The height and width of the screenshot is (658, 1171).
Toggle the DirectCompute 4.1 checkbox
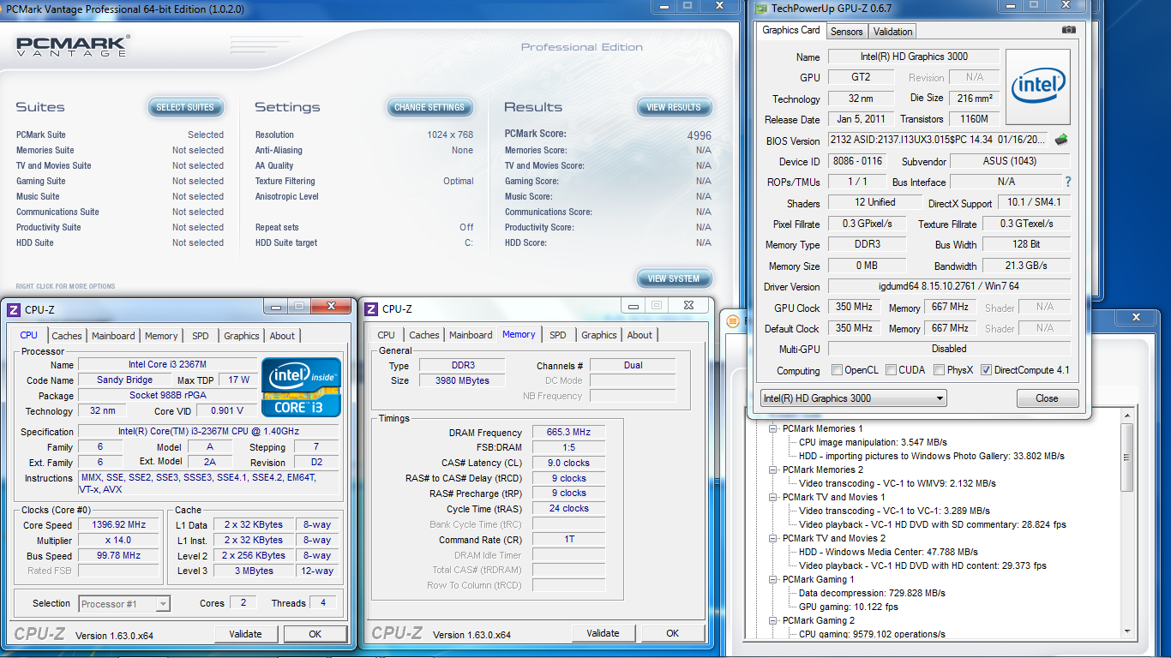[x=986, y=370]
